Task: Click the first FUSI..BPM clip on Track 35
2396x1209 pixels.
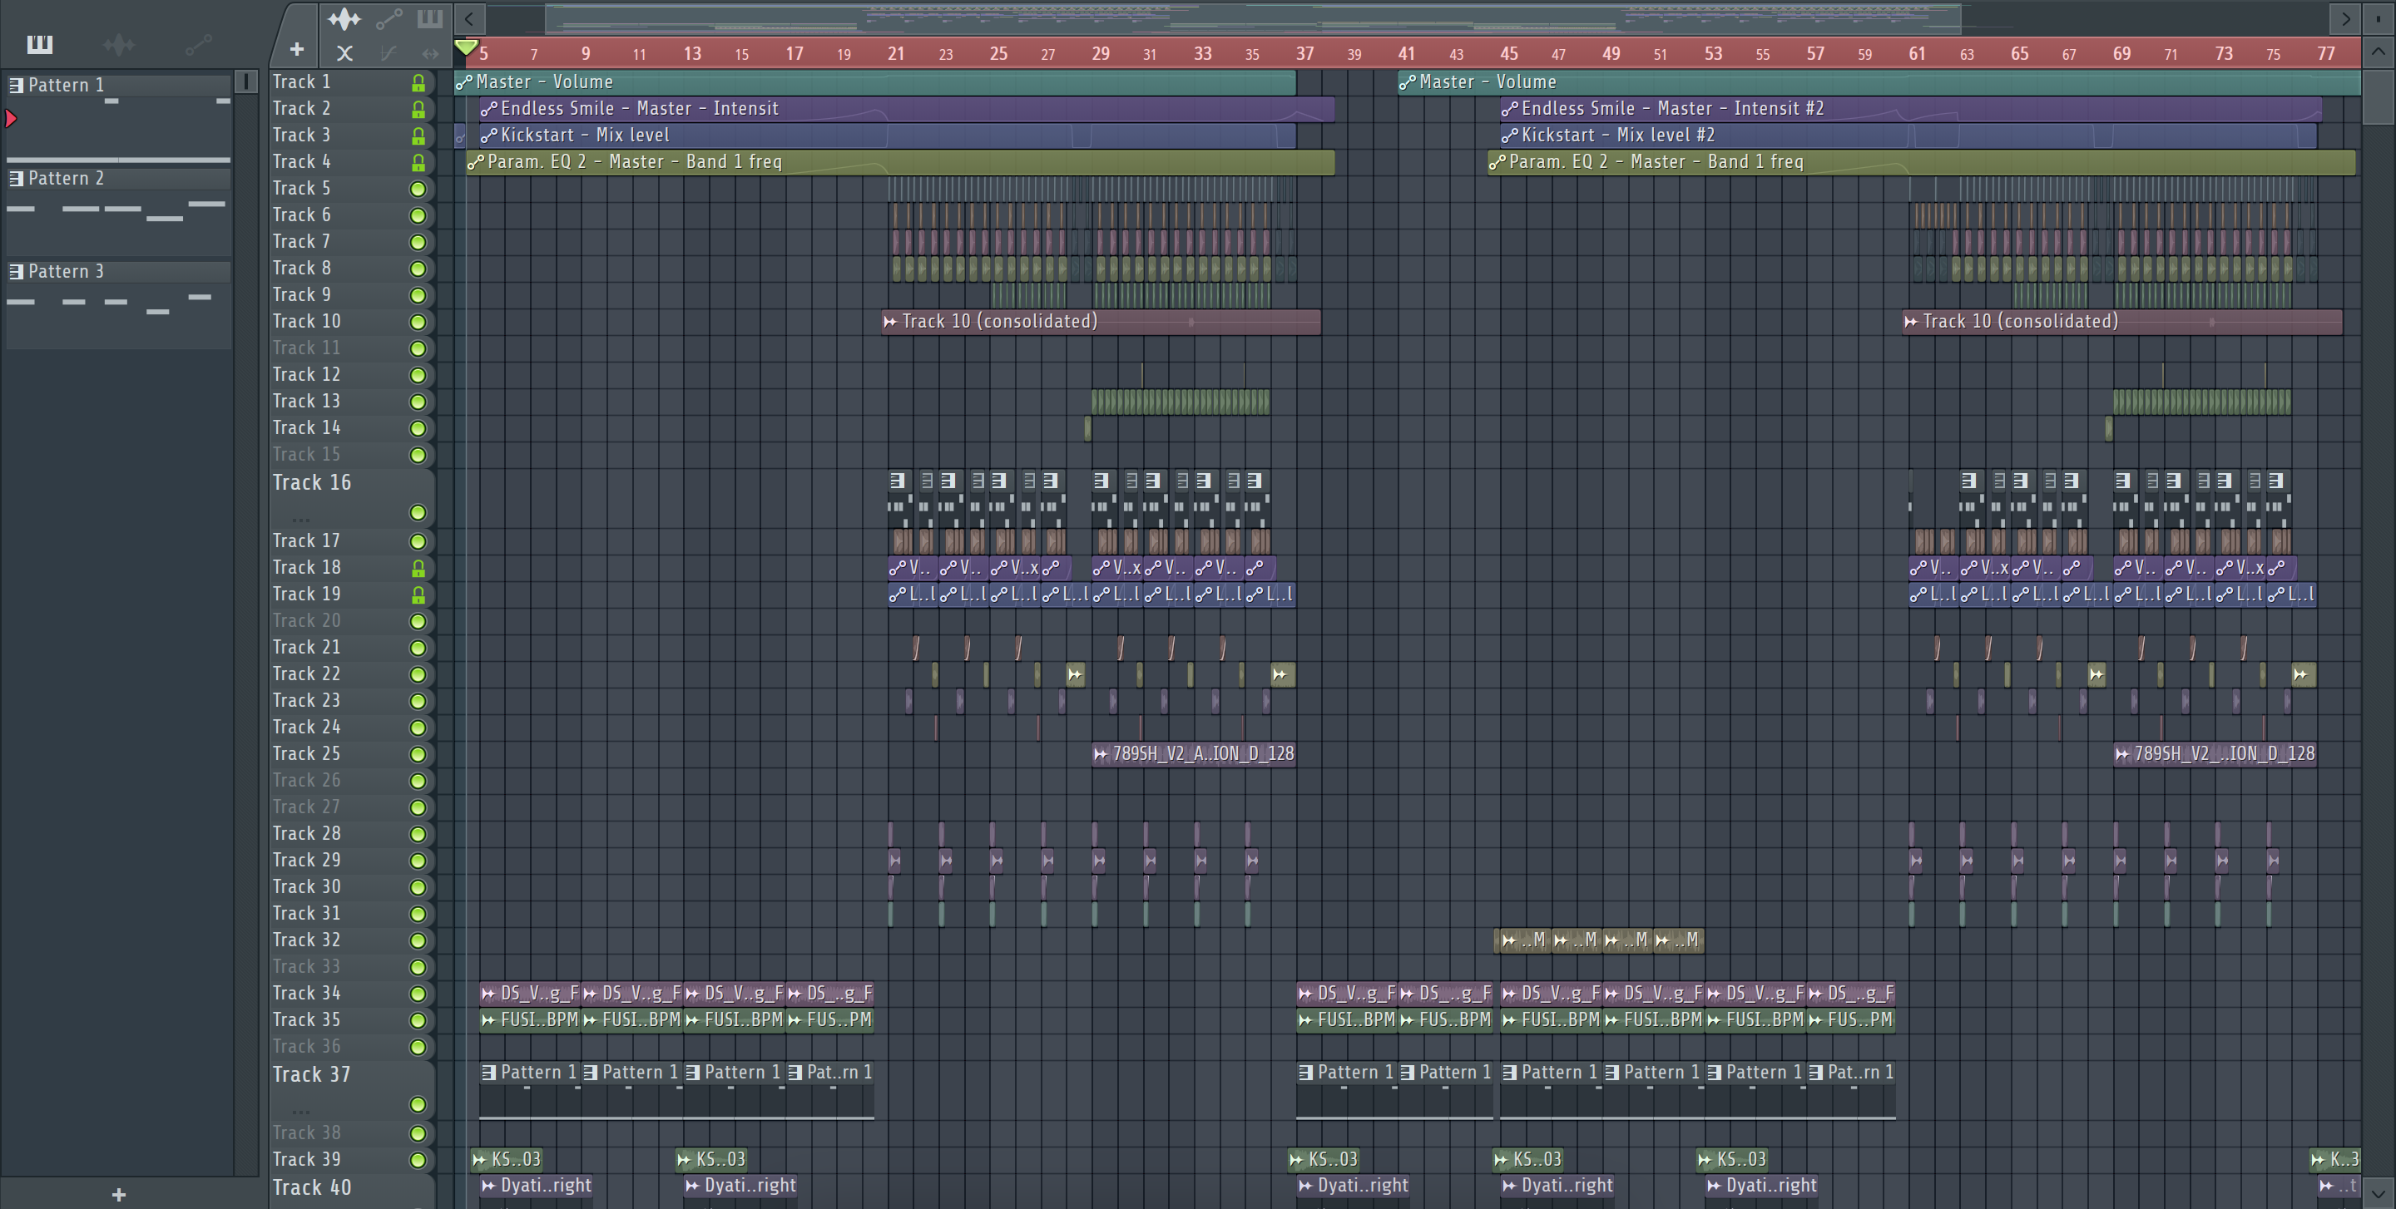Action: (x=530, y=1019)
